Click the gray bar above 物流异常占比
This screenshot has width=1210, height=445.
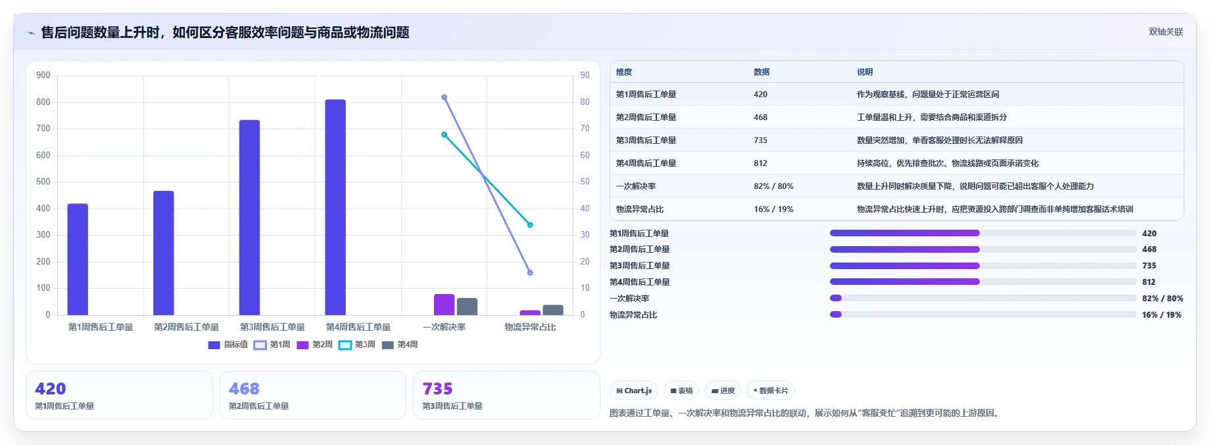tap(553, 310)
